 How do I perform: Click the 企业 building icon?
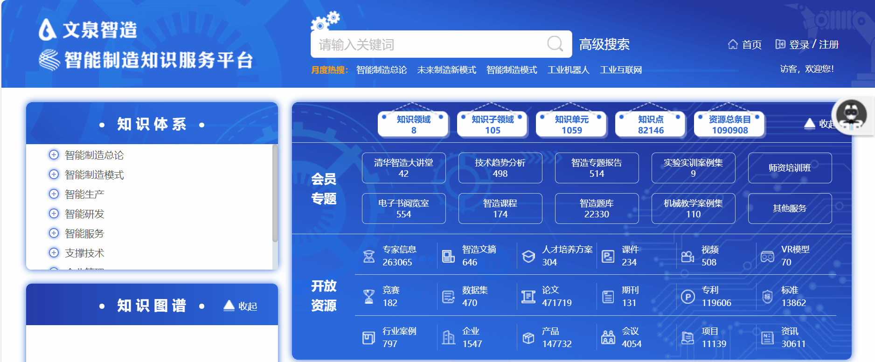point(449,338)
